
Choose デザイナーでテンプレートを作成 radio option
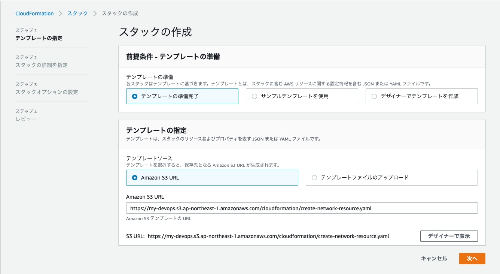pos(422,96)
